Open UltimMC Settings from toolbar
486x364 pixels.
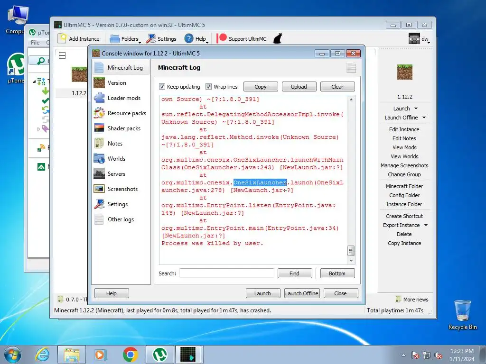point(161,39)
